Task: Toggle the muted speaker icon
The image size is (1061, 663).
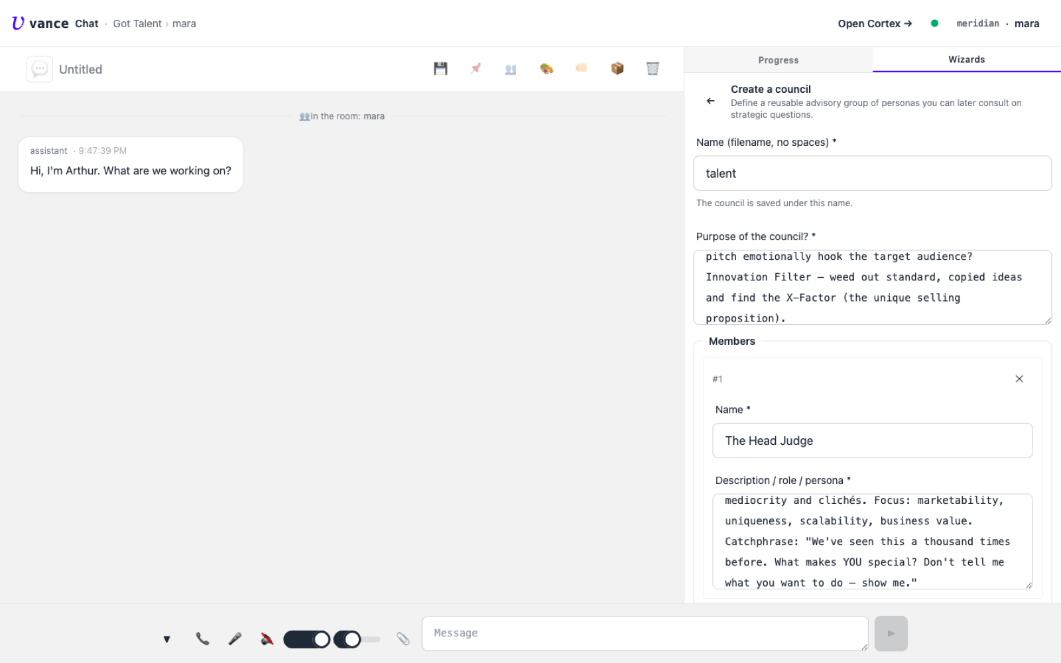Action: 267,639
